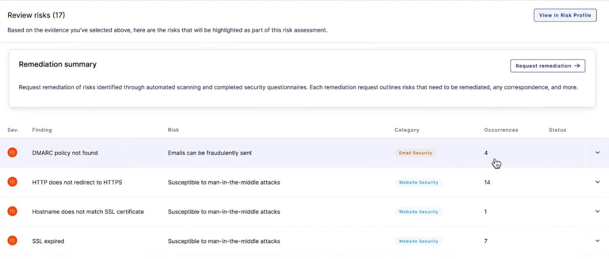The height and width of the screenshot is (259, 609).
Task: Expand the HTTP does not redirect to HTTPS row
Action: coord(597,182)
